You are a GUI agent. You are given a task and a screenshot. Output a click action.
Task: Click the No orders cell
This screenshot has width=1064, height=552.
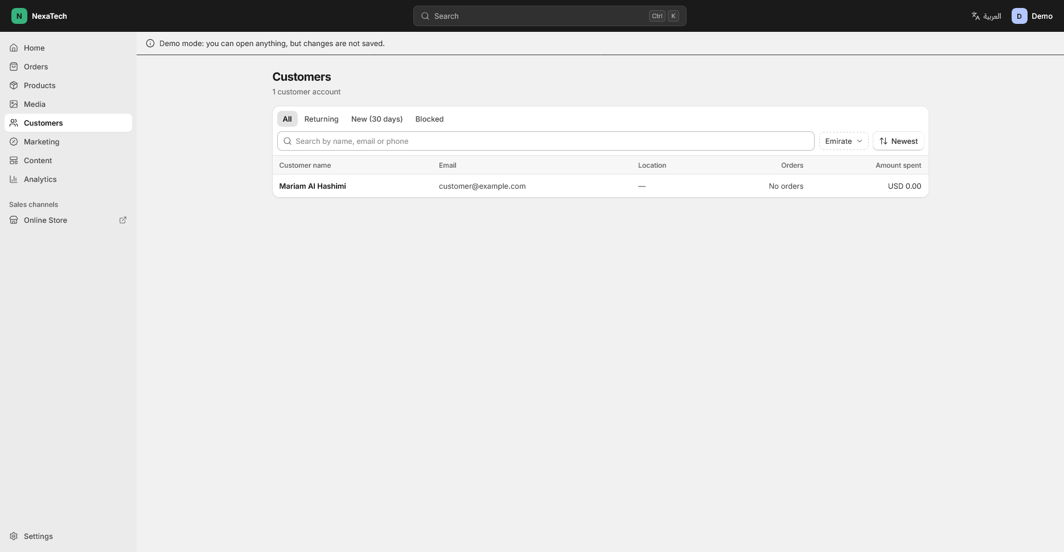point(786,186)
